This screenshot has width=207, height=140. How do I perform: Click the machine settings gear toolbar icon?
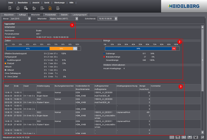(x=26, y=8)
